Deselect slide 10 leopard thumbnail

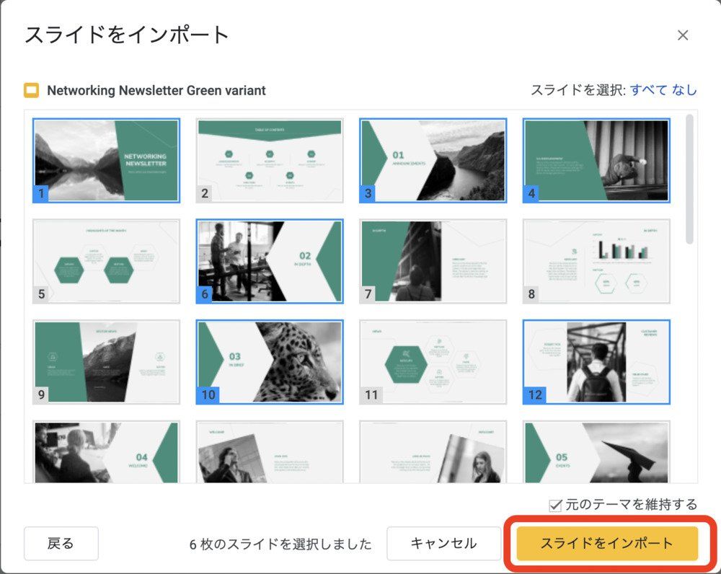pyautogui.click(x=270, y=362)
